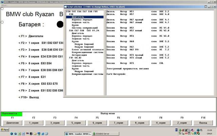Select Дизель Мотор M67 правый entry
Screen dimensions: 217x136
(x=138, y=20)
